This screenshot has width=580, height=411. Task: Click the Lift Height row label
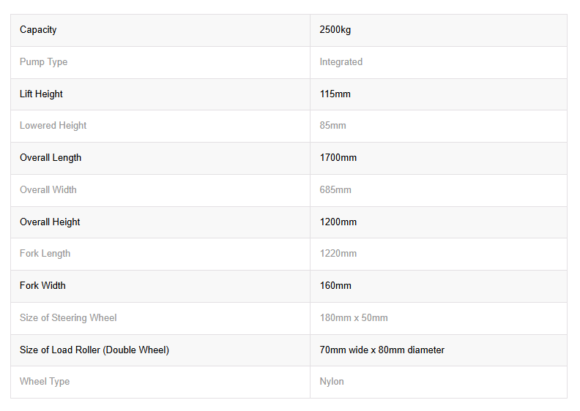(x=41, y=94)
